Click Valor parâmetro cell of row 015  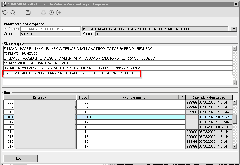[x=137, y=137]
